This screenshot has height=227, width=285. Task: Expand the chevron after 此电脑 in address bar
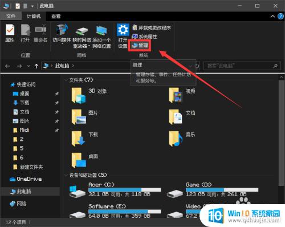73,66
